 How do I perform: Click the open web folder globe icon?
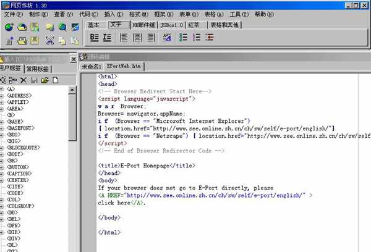tap(22, 27)
